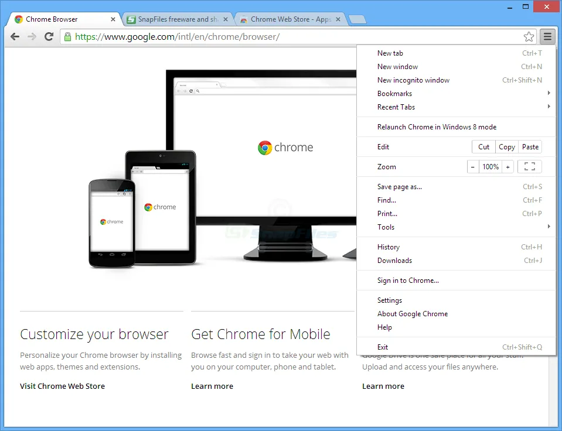562x431 pixels.
Task: Choose Exit from the Chrome menu
Action: (x=457, y=347)
